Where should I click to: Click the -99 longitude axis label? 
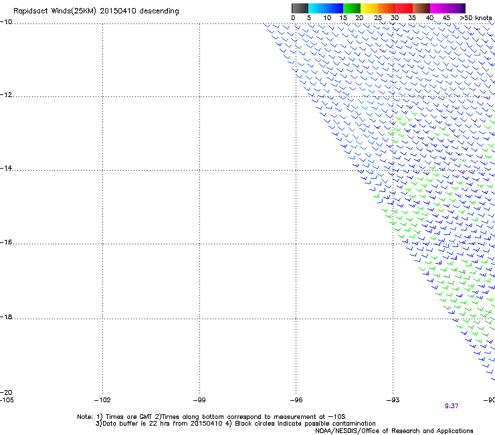coord(199,400)
